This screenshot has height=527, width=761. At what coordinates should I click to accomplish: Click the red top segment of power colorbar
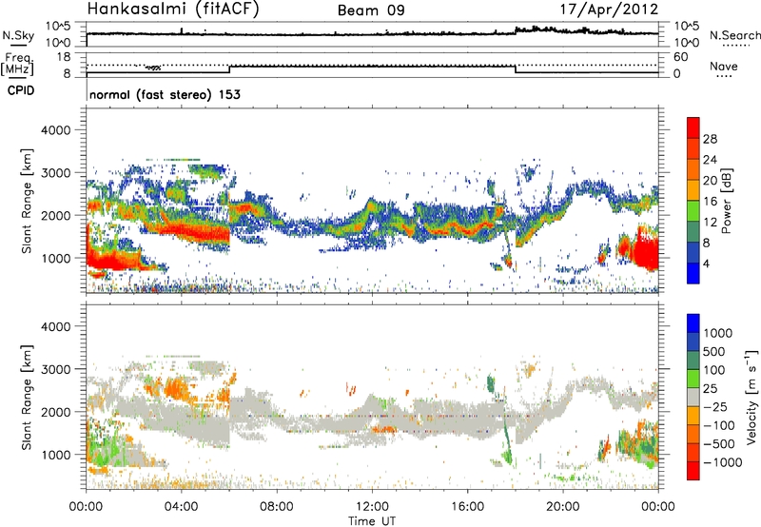(x=693, y=127)
